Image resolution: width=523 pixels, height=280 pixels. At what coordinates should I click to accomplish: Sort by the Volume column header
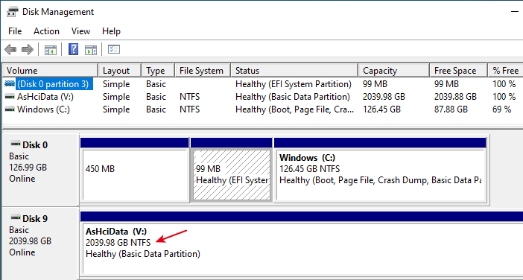pos(50,71)
